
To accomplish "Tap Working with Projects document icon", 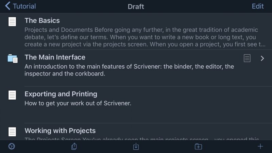I will (12, 132).
